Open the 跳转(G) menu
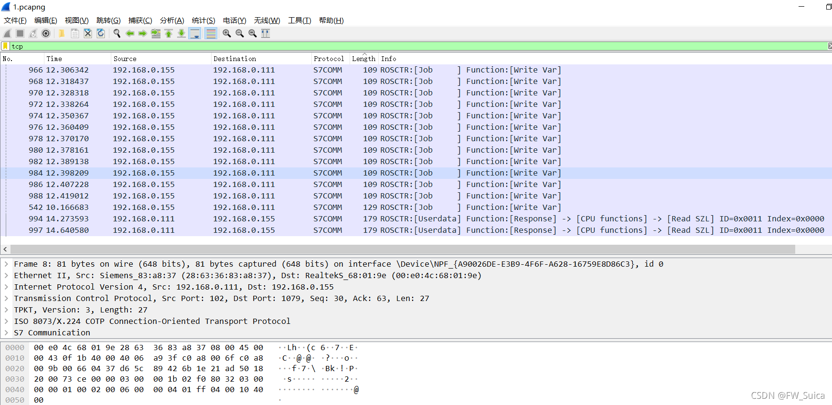Viewport: 832px width, 405px height. (108, 21)
